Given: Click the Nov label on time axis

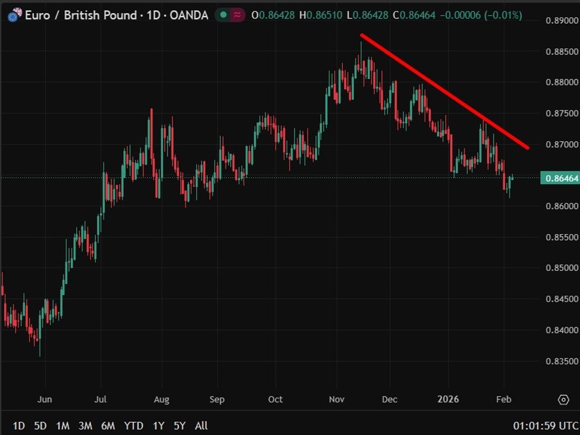Looking at the screenshot, I should pos(337,399).
